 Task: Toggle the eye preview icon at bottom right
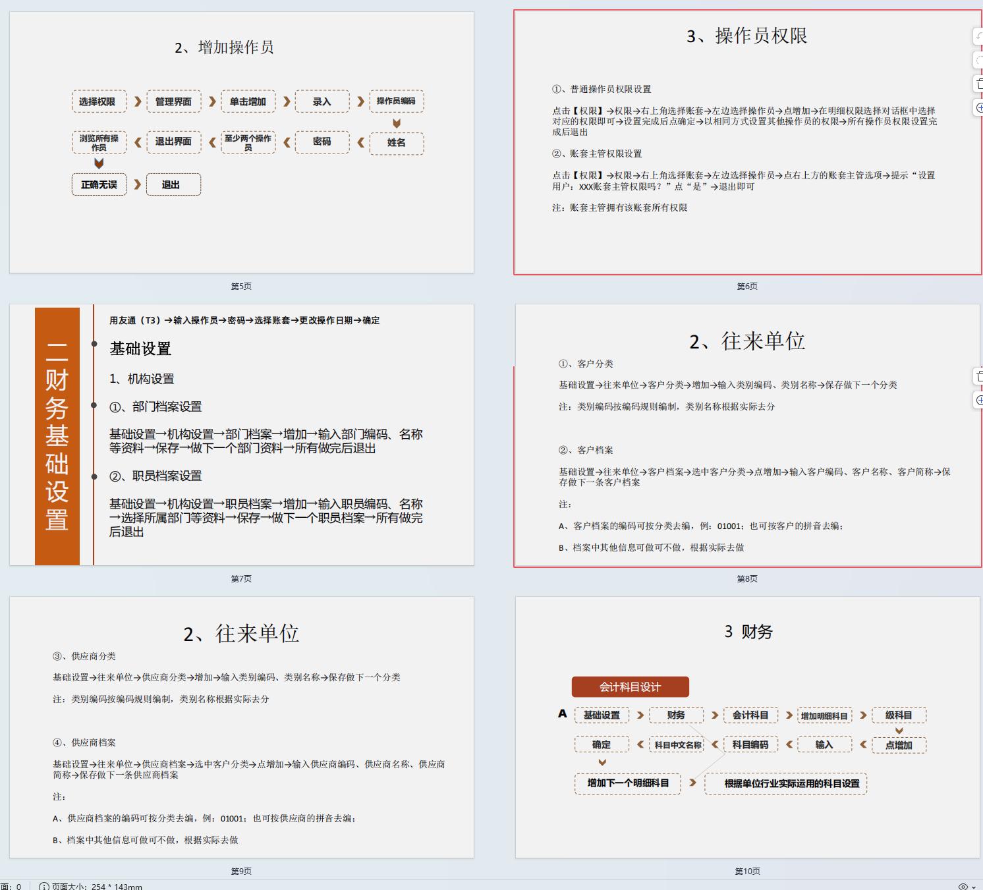click(963, 887)
